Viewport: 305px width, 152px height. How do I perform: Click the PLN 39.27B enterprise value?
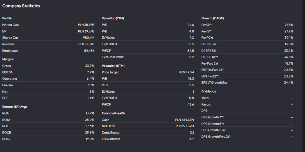[x=86, y=31]
